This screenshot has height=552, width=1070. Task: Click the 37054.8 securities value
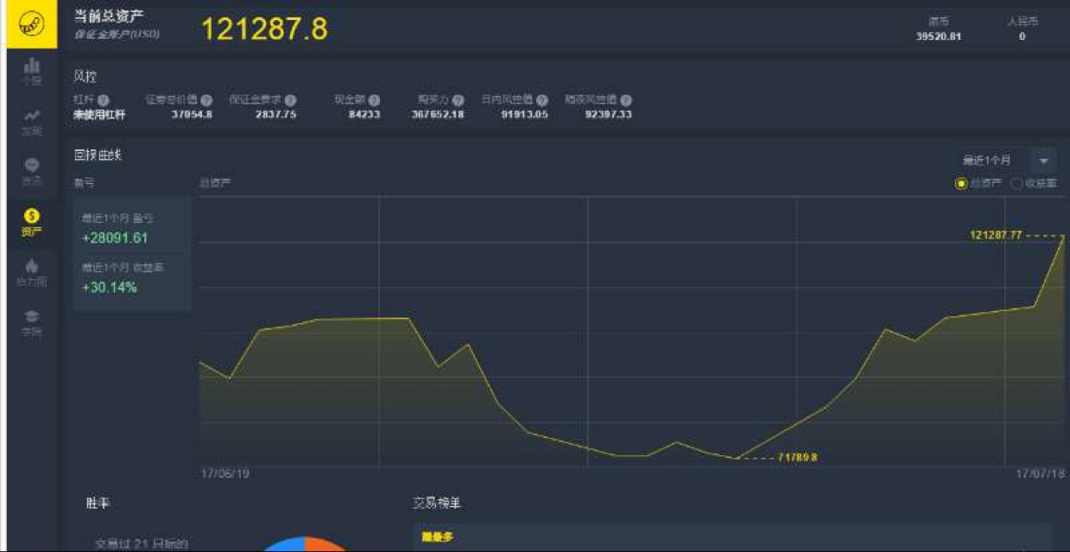click(x=192, y=114)
